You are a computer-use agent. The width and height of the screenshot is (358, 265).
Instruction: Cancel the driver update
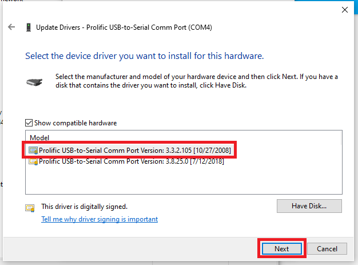[x=327, y=249]
